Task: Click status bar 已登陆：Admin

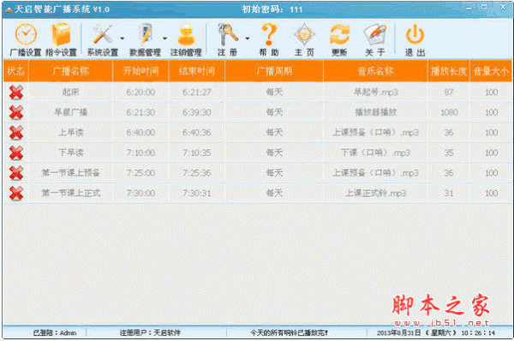Action: [55, 332]
